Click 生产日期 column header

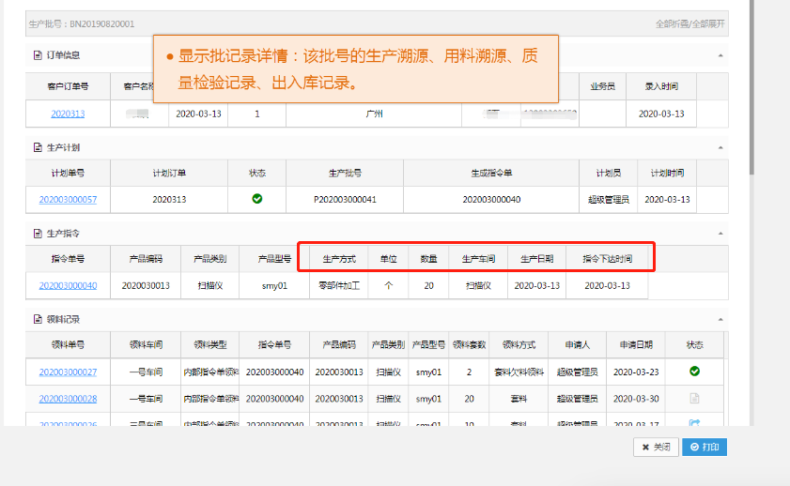[536, 259]
